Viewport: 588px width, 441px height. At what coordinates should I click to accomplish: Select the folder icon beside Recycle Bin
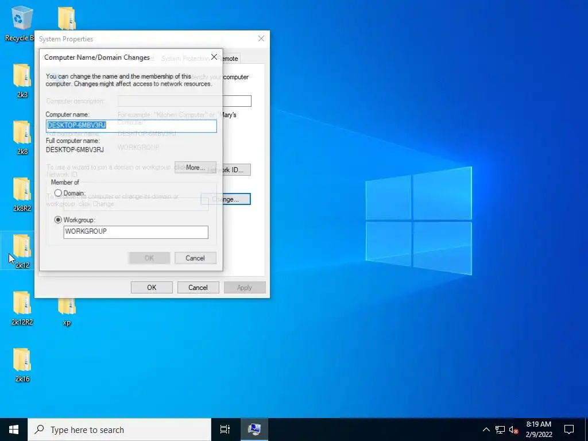click(67, 18)
